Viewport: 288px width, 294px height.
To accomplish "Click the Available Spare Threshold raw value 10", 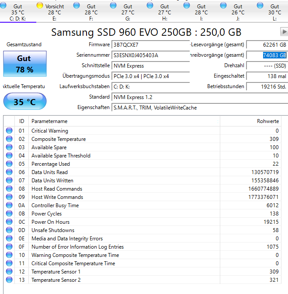I will 276,156.
